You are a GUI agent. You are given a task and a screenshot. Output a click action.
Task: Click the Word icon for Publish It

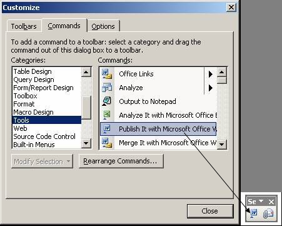[107, 129]
